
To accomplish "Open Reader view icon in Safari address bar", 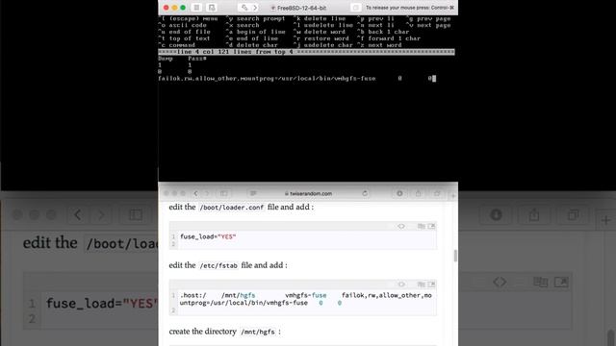I will [253, 193].
